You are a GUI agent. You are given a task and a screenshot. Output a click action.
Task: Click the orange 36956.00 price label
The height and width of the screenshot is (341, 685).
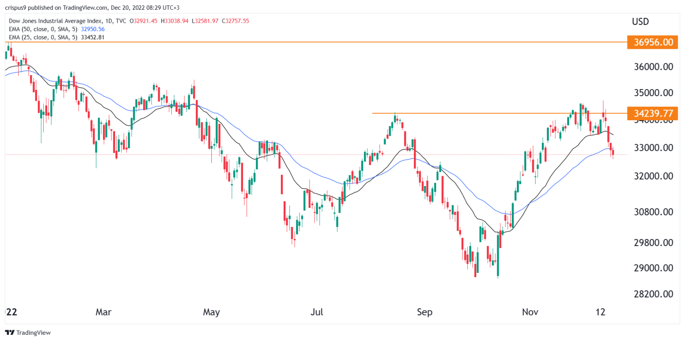652,42
